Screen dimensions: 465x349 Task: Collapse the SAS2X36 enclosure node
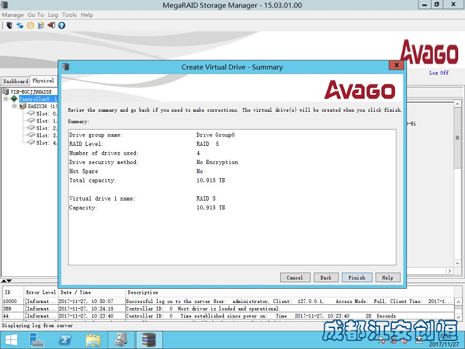[14, 106]
